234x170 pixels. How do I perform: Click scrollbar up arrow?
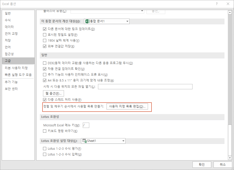pyautogui.click(x=230, y=13)
